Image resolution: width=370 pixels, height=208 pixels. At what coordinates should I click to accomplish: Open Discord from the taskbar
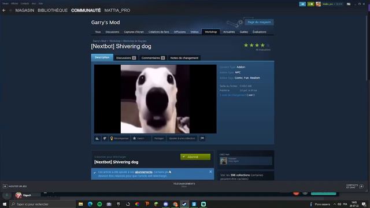[x=166, y=204]
